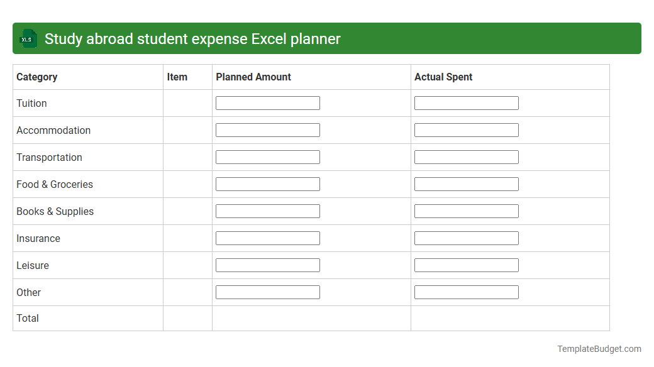This screenshot has height=367, width=654.
Task: Select the Insurance row label
Action: click(38, 238)
